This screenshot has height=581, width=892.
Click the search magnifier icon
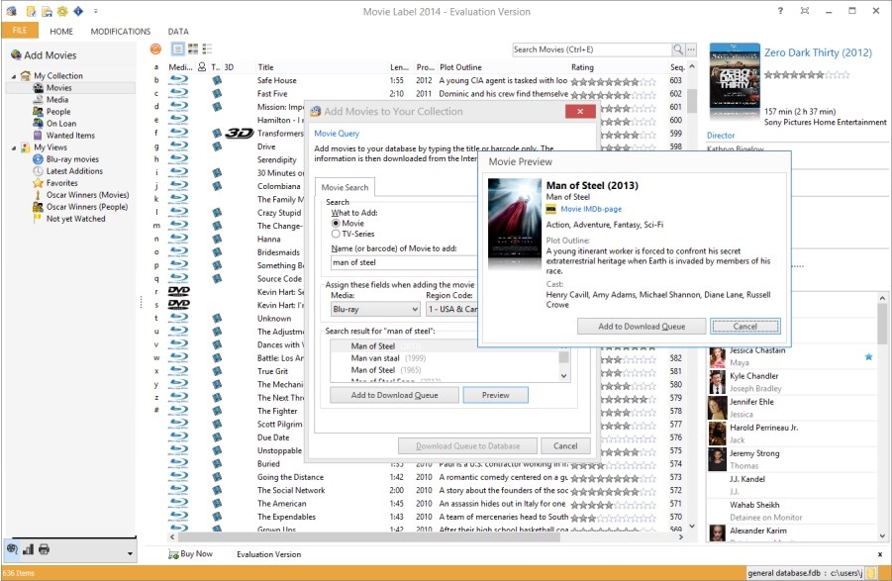[678, 49]
